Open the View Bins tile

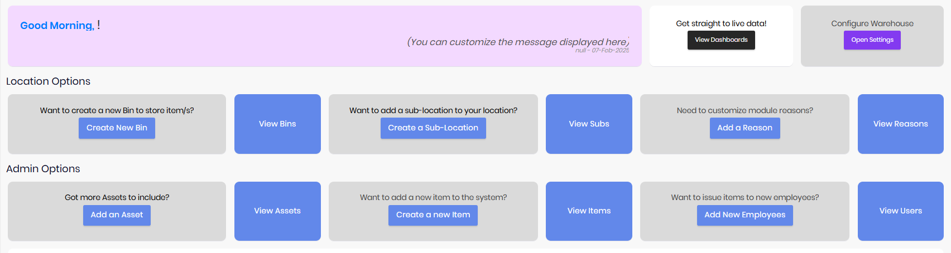277,124
